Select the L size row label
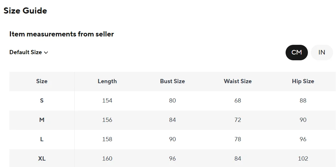The image size is (336, 167). pos(42,139)
